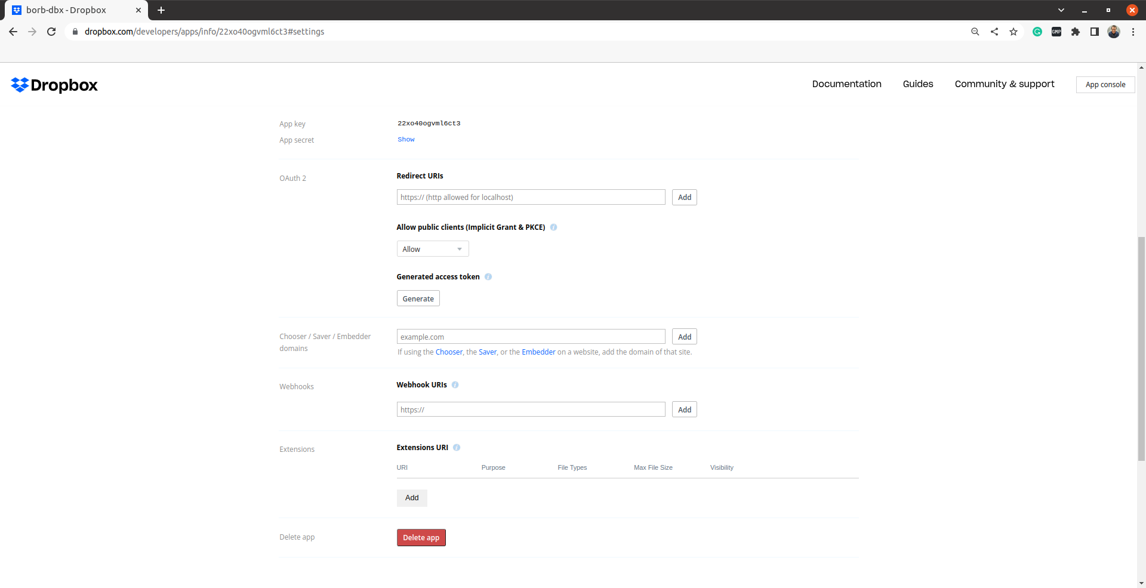Image resolution: width=1146 pixels, height=588 pixels.
Task: Toggle the browser side panel icon
Action: tap(1095, 32)
